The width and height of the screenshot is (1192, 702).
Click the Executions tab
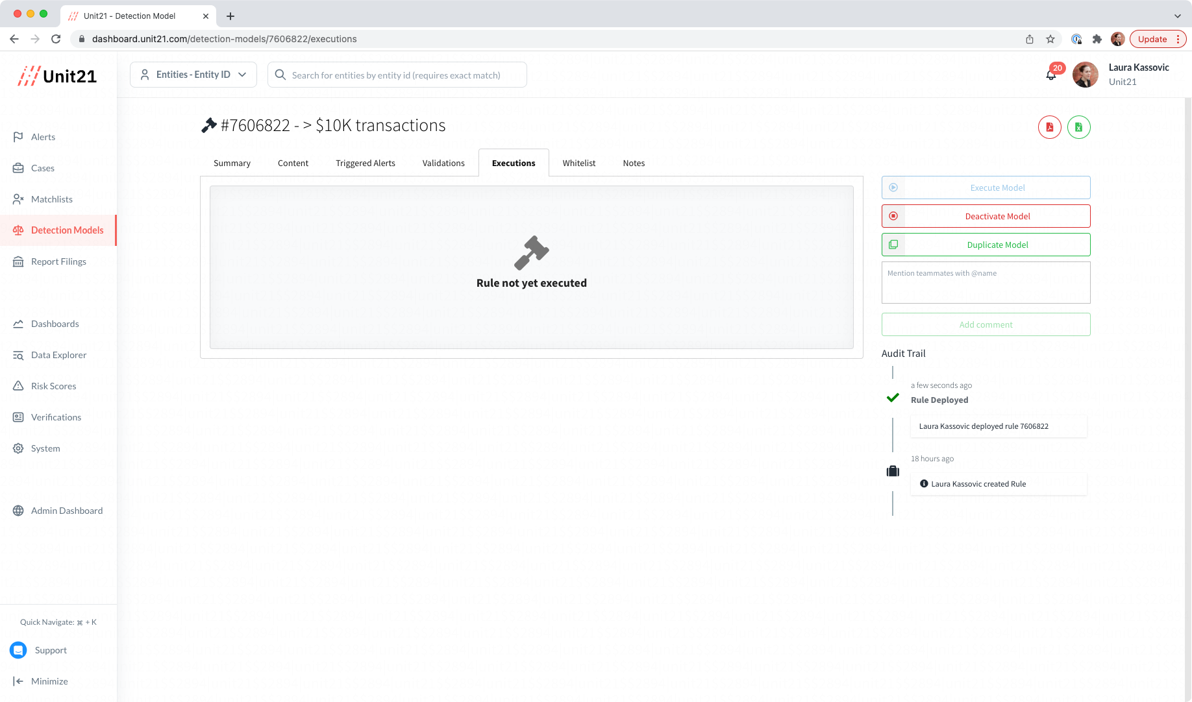pyautogui.click(x=514, y=163)
